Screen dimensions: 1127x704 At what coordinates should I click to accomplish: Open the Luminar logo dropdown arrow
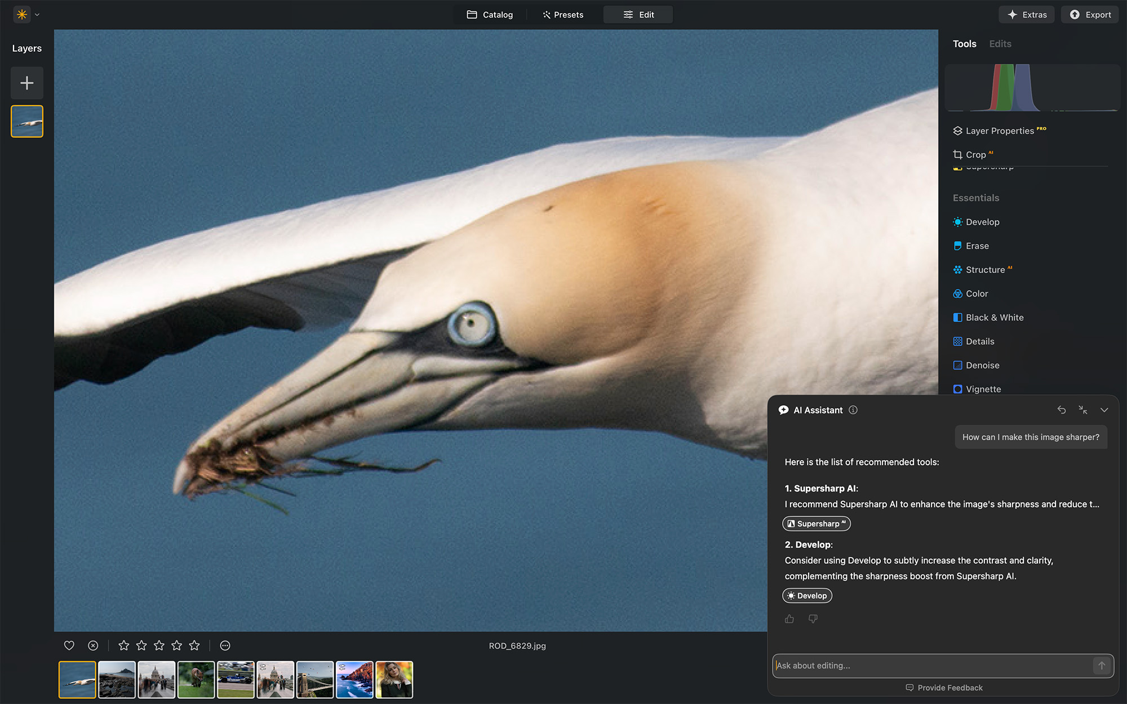click(37, 15)
